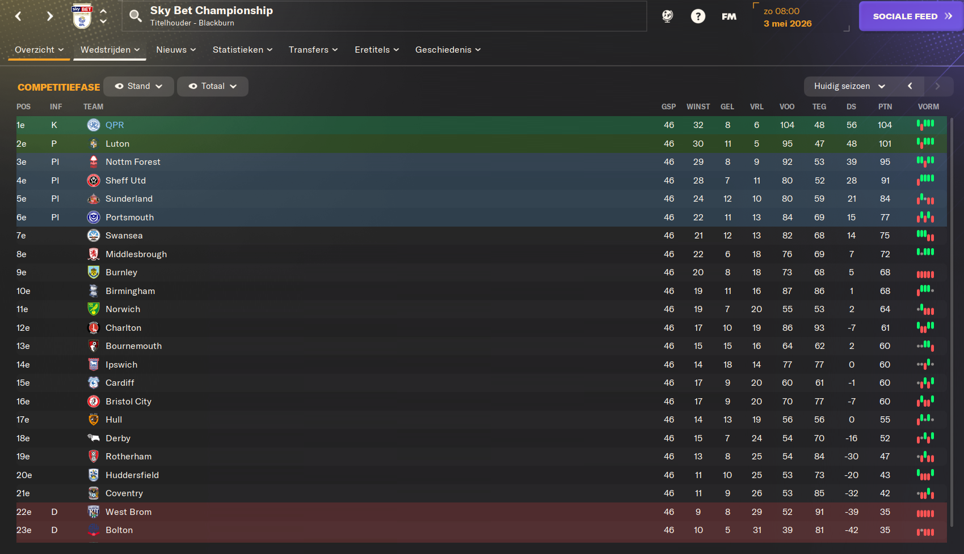Click the Sky Bet Championship logo badge
964x554 pixels.
[82, 16]
